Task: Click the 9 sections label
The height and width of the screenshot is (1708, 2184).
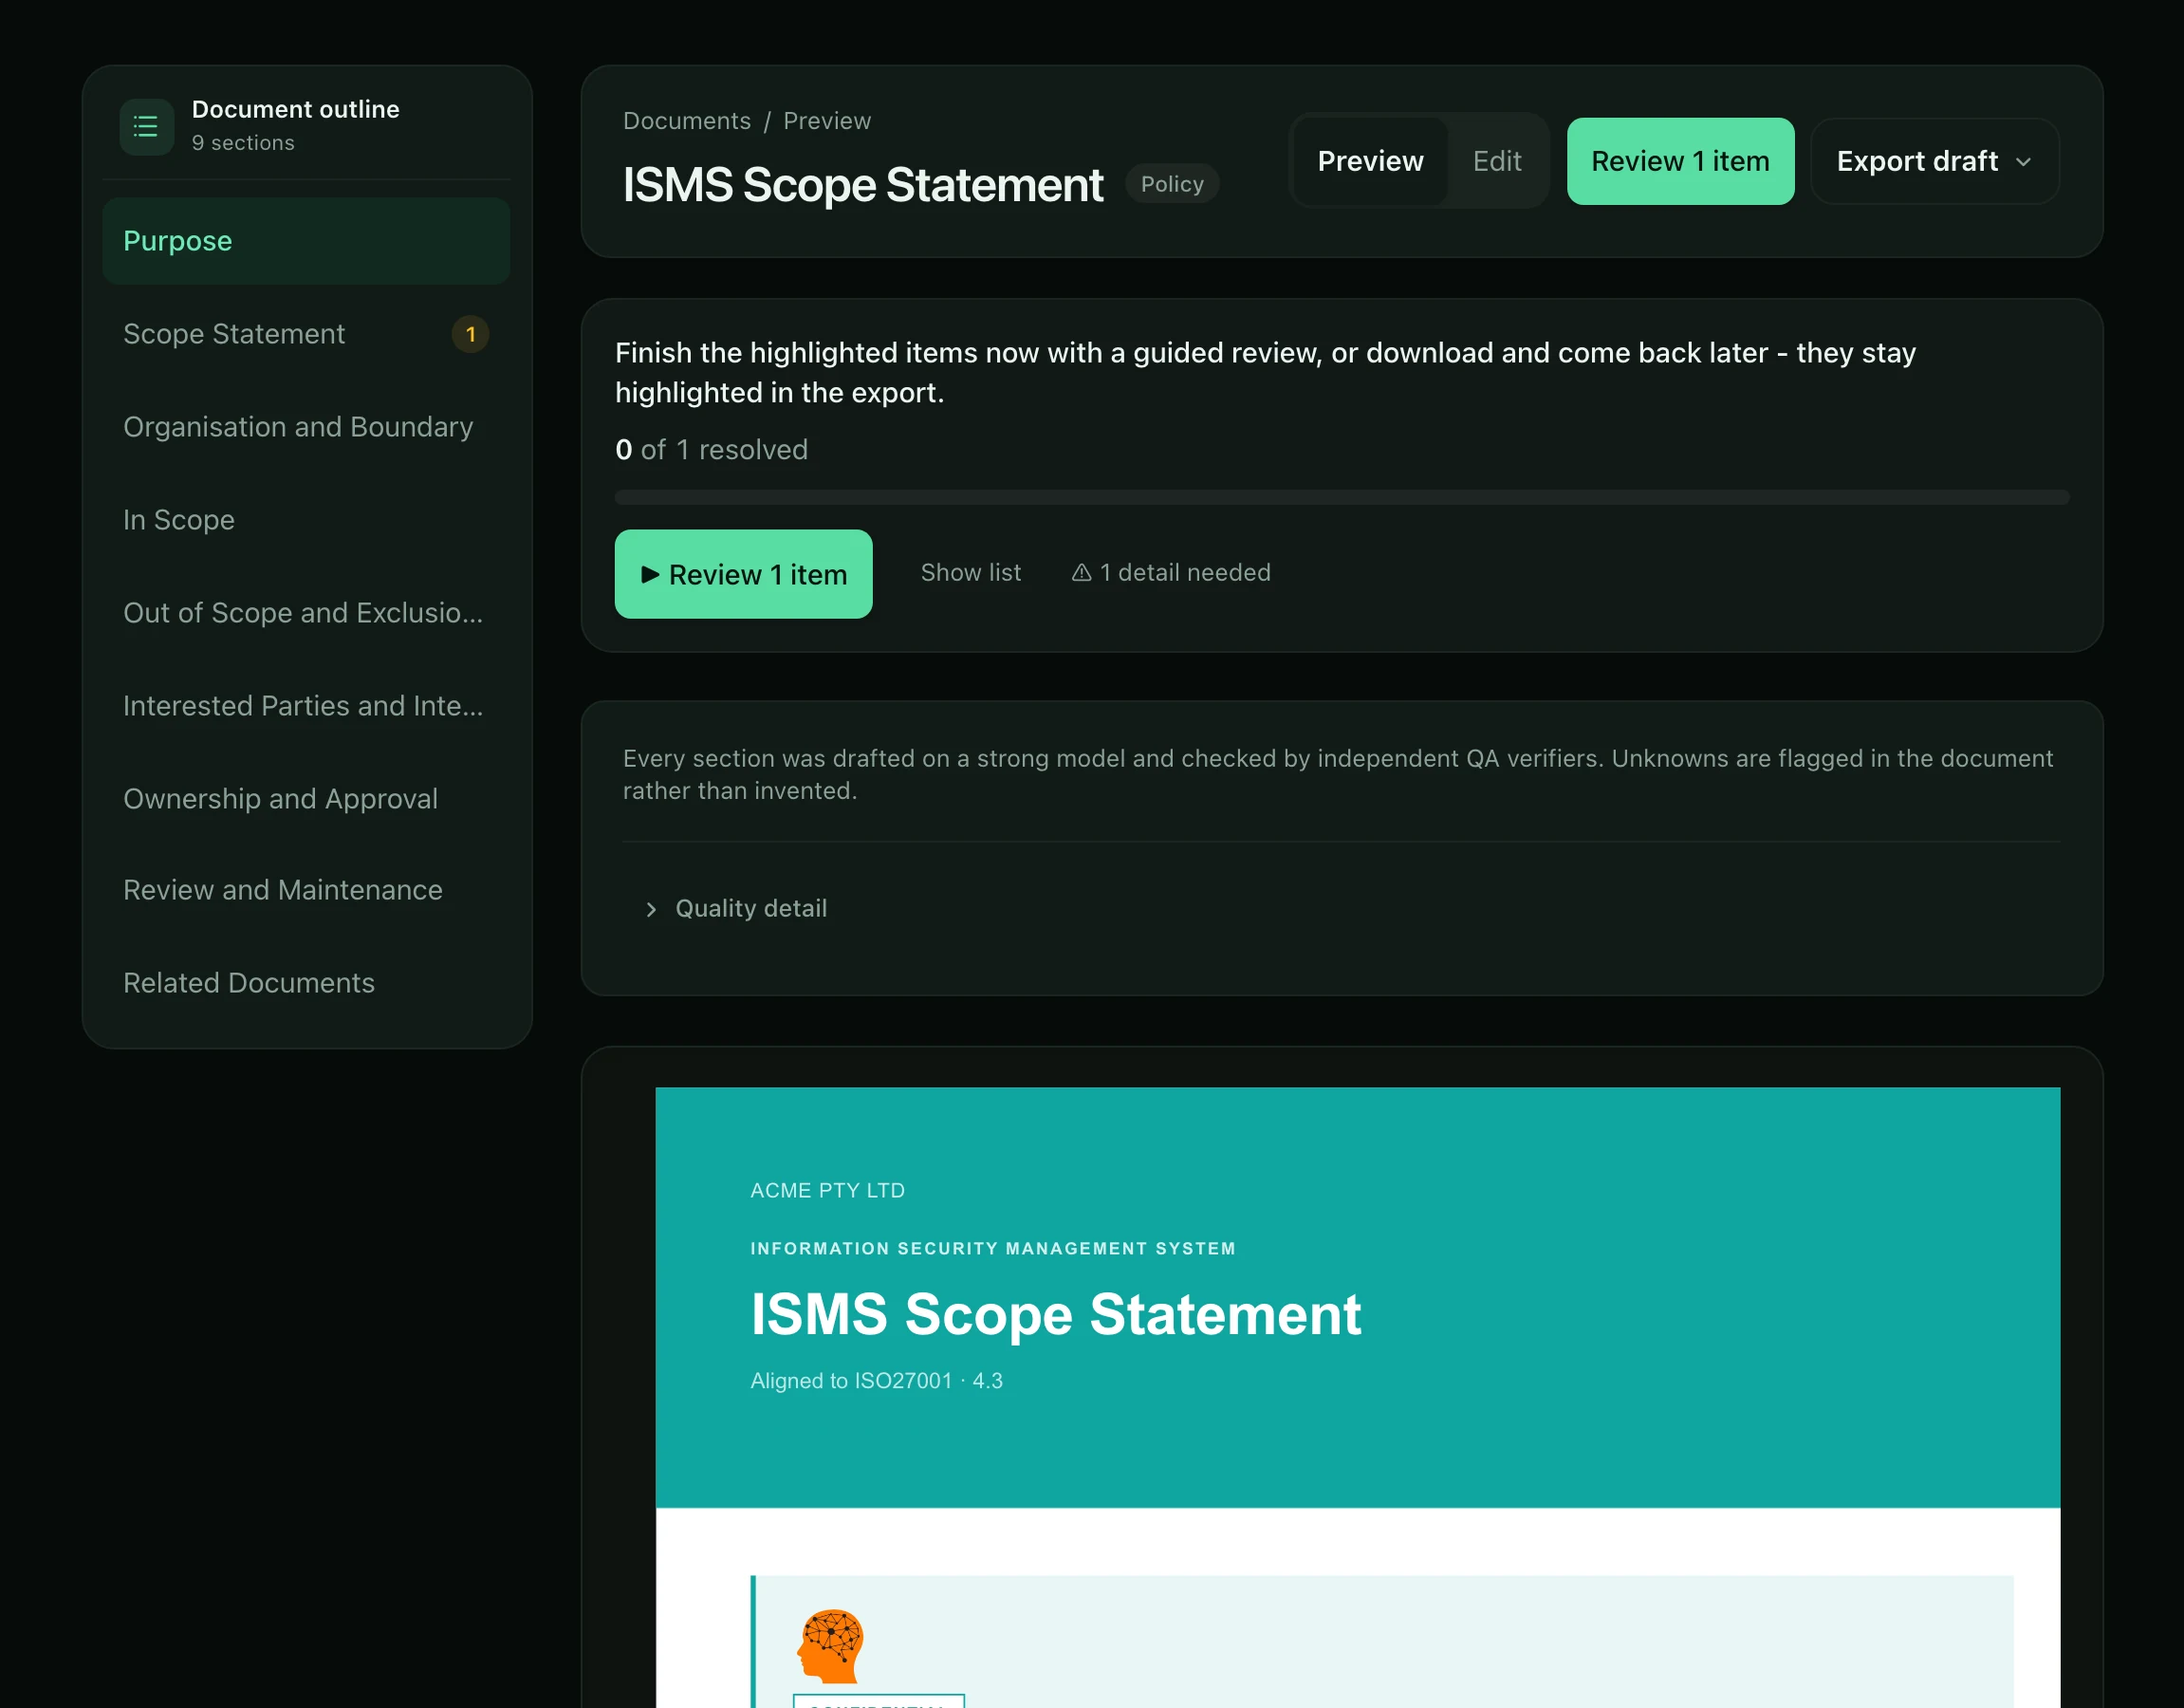Action: click(x=243, y=143)
